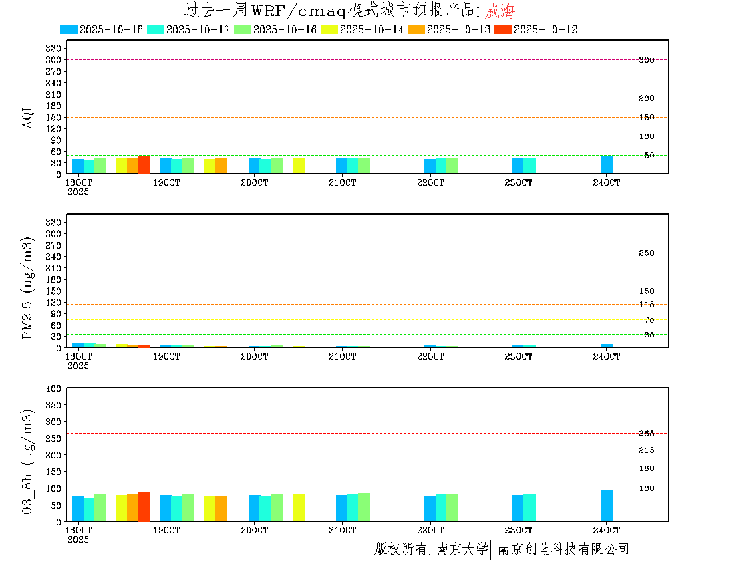Click the blue 2025-10-18 legend swatch
735x568 pixels.
coord(69,29)
